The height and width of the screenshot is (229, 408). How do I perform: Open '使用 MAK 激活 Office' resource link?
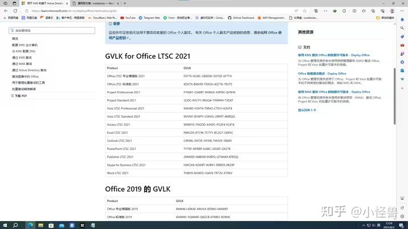(x=334, y=92)
